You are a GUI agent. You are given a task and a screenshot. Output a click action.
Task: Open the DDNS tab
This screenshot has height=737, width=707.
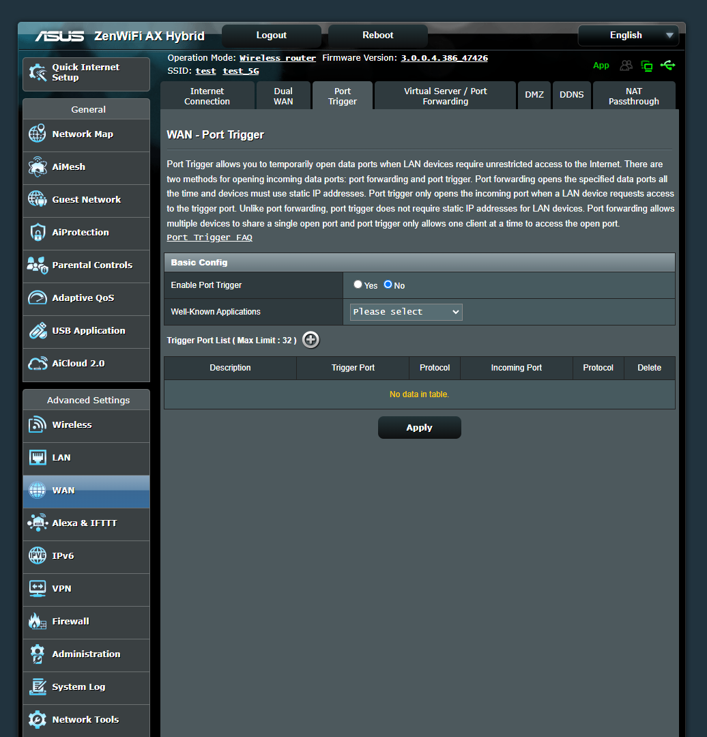(571, 95)
